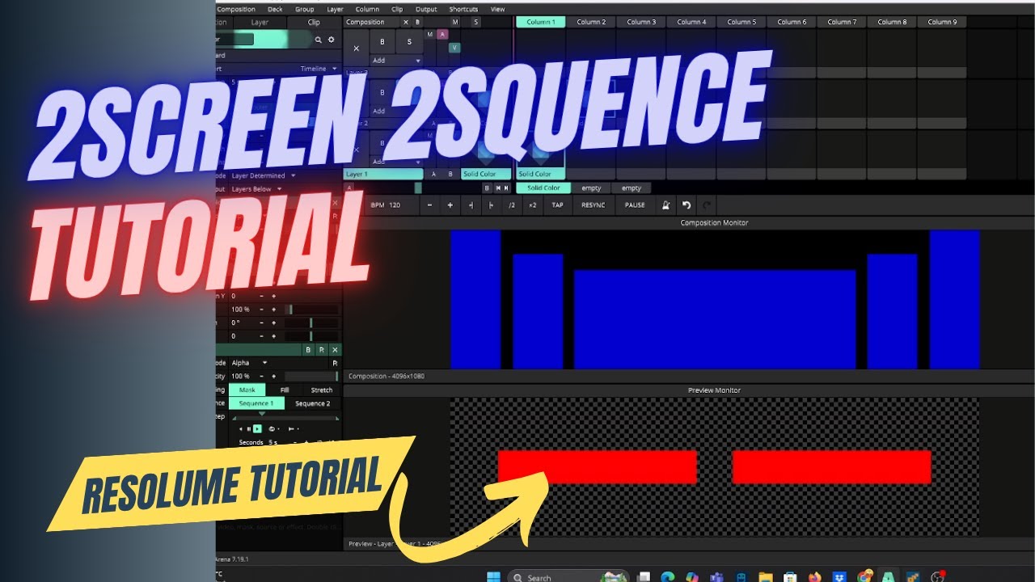
Task: Click the X button beside Composition label
Action: point(406,22)
